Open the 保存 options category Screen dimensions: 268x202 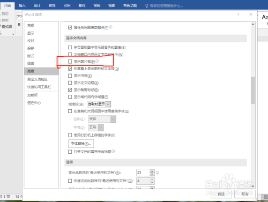tap(41, 48)
